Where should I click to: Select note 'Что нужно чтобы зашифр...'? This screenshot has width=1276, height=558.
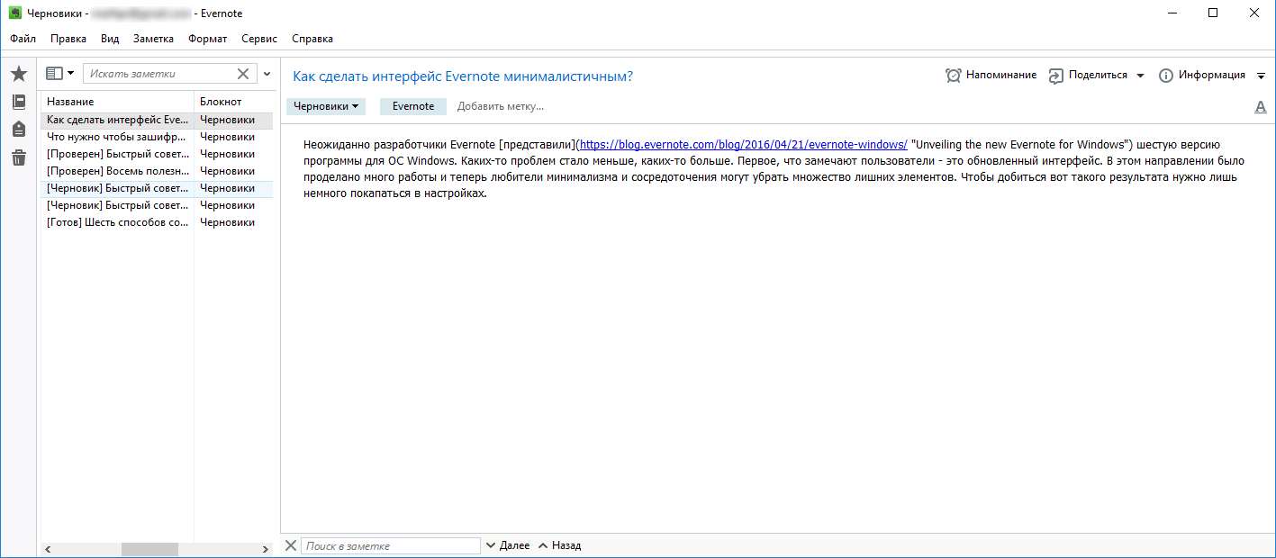click(157, 137)
